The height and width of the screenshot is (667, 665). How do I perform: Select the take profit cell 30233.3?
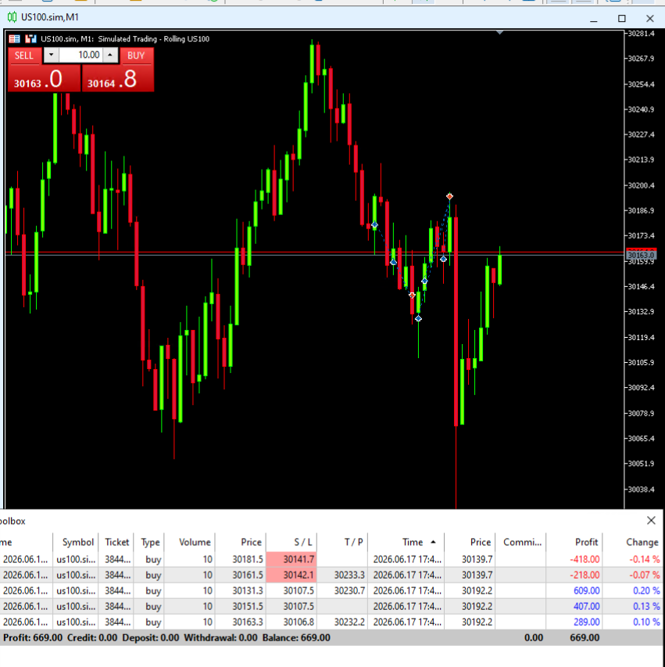342,575
